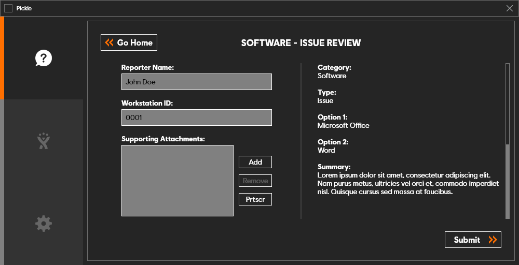Focus the Workstation ID field

click(197, 117)
